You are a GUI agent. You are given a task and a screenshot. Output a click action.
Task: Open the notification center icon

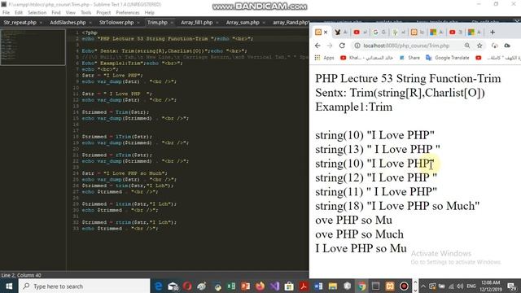(512, 286)
